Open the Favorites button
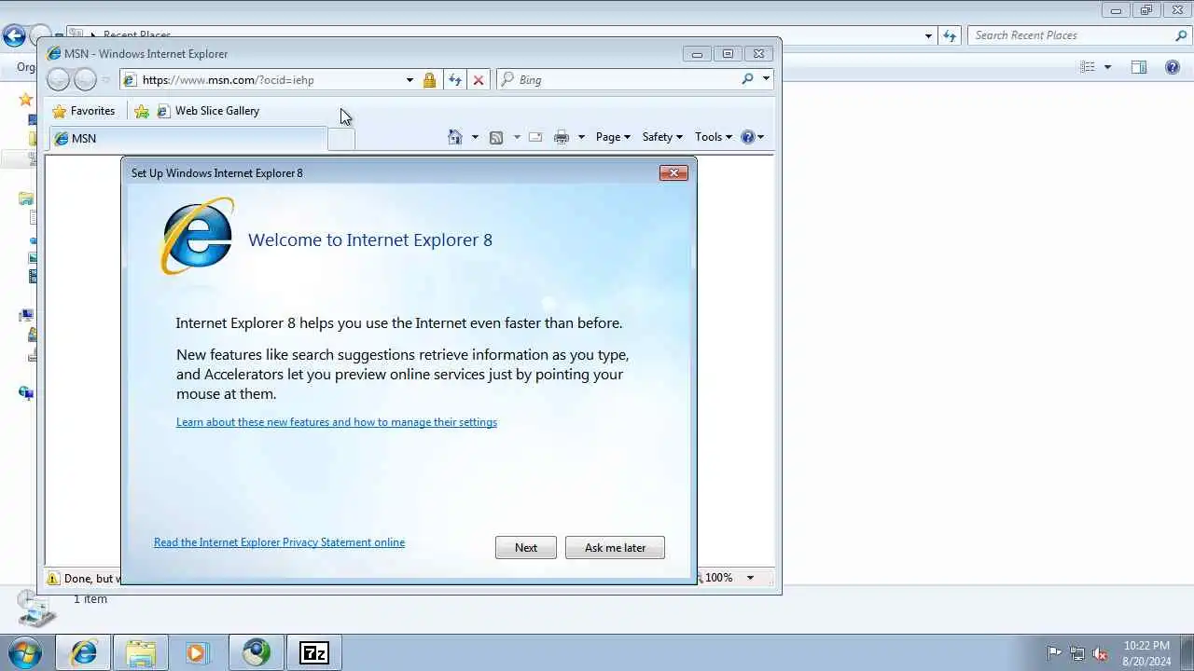 click(84, 111)
